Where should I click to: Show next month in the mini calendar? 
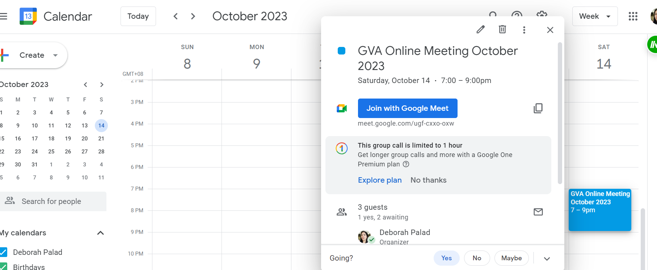(x=102, y=84)
